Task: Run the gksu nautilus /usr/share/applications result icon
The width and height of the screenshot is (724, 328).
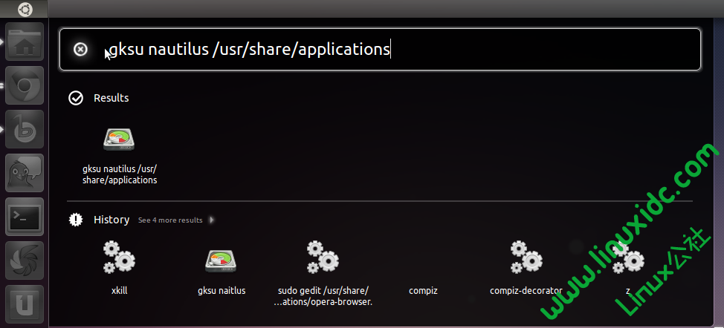Action: [119, 139]
